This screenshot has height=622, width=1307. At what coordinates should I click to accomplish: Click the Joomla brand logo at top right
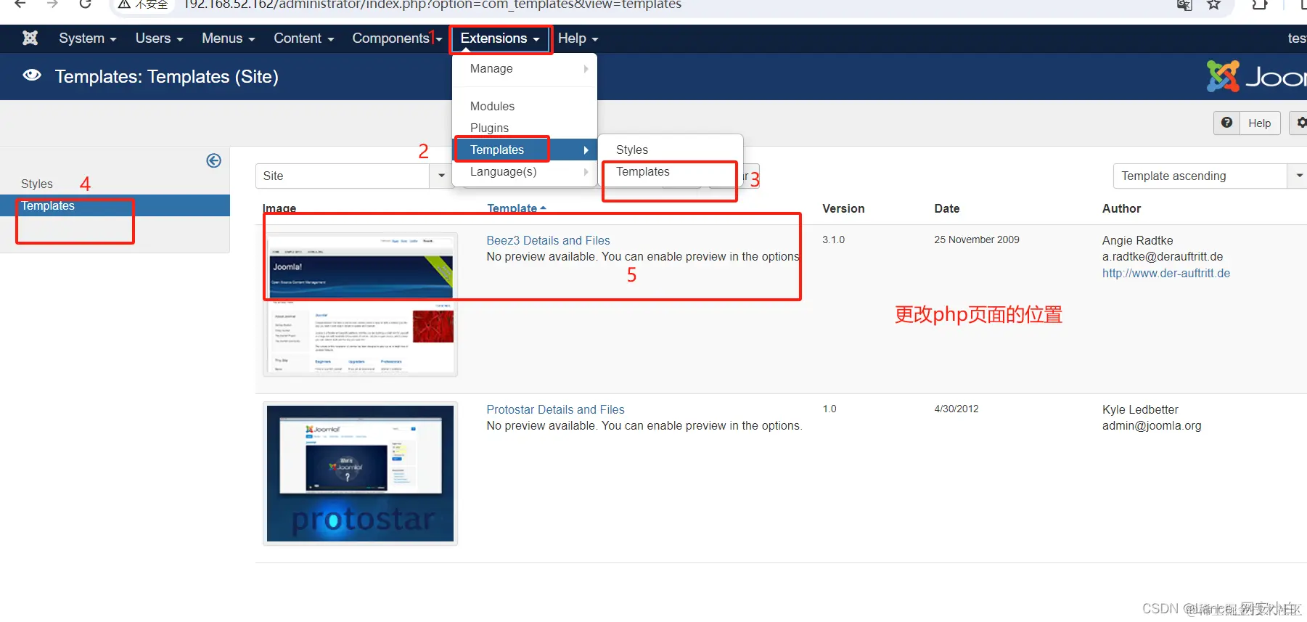[1257, 76]
